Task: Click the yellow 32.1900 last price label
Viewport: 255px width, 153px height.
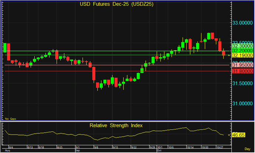Action: (x=241, y=55)
